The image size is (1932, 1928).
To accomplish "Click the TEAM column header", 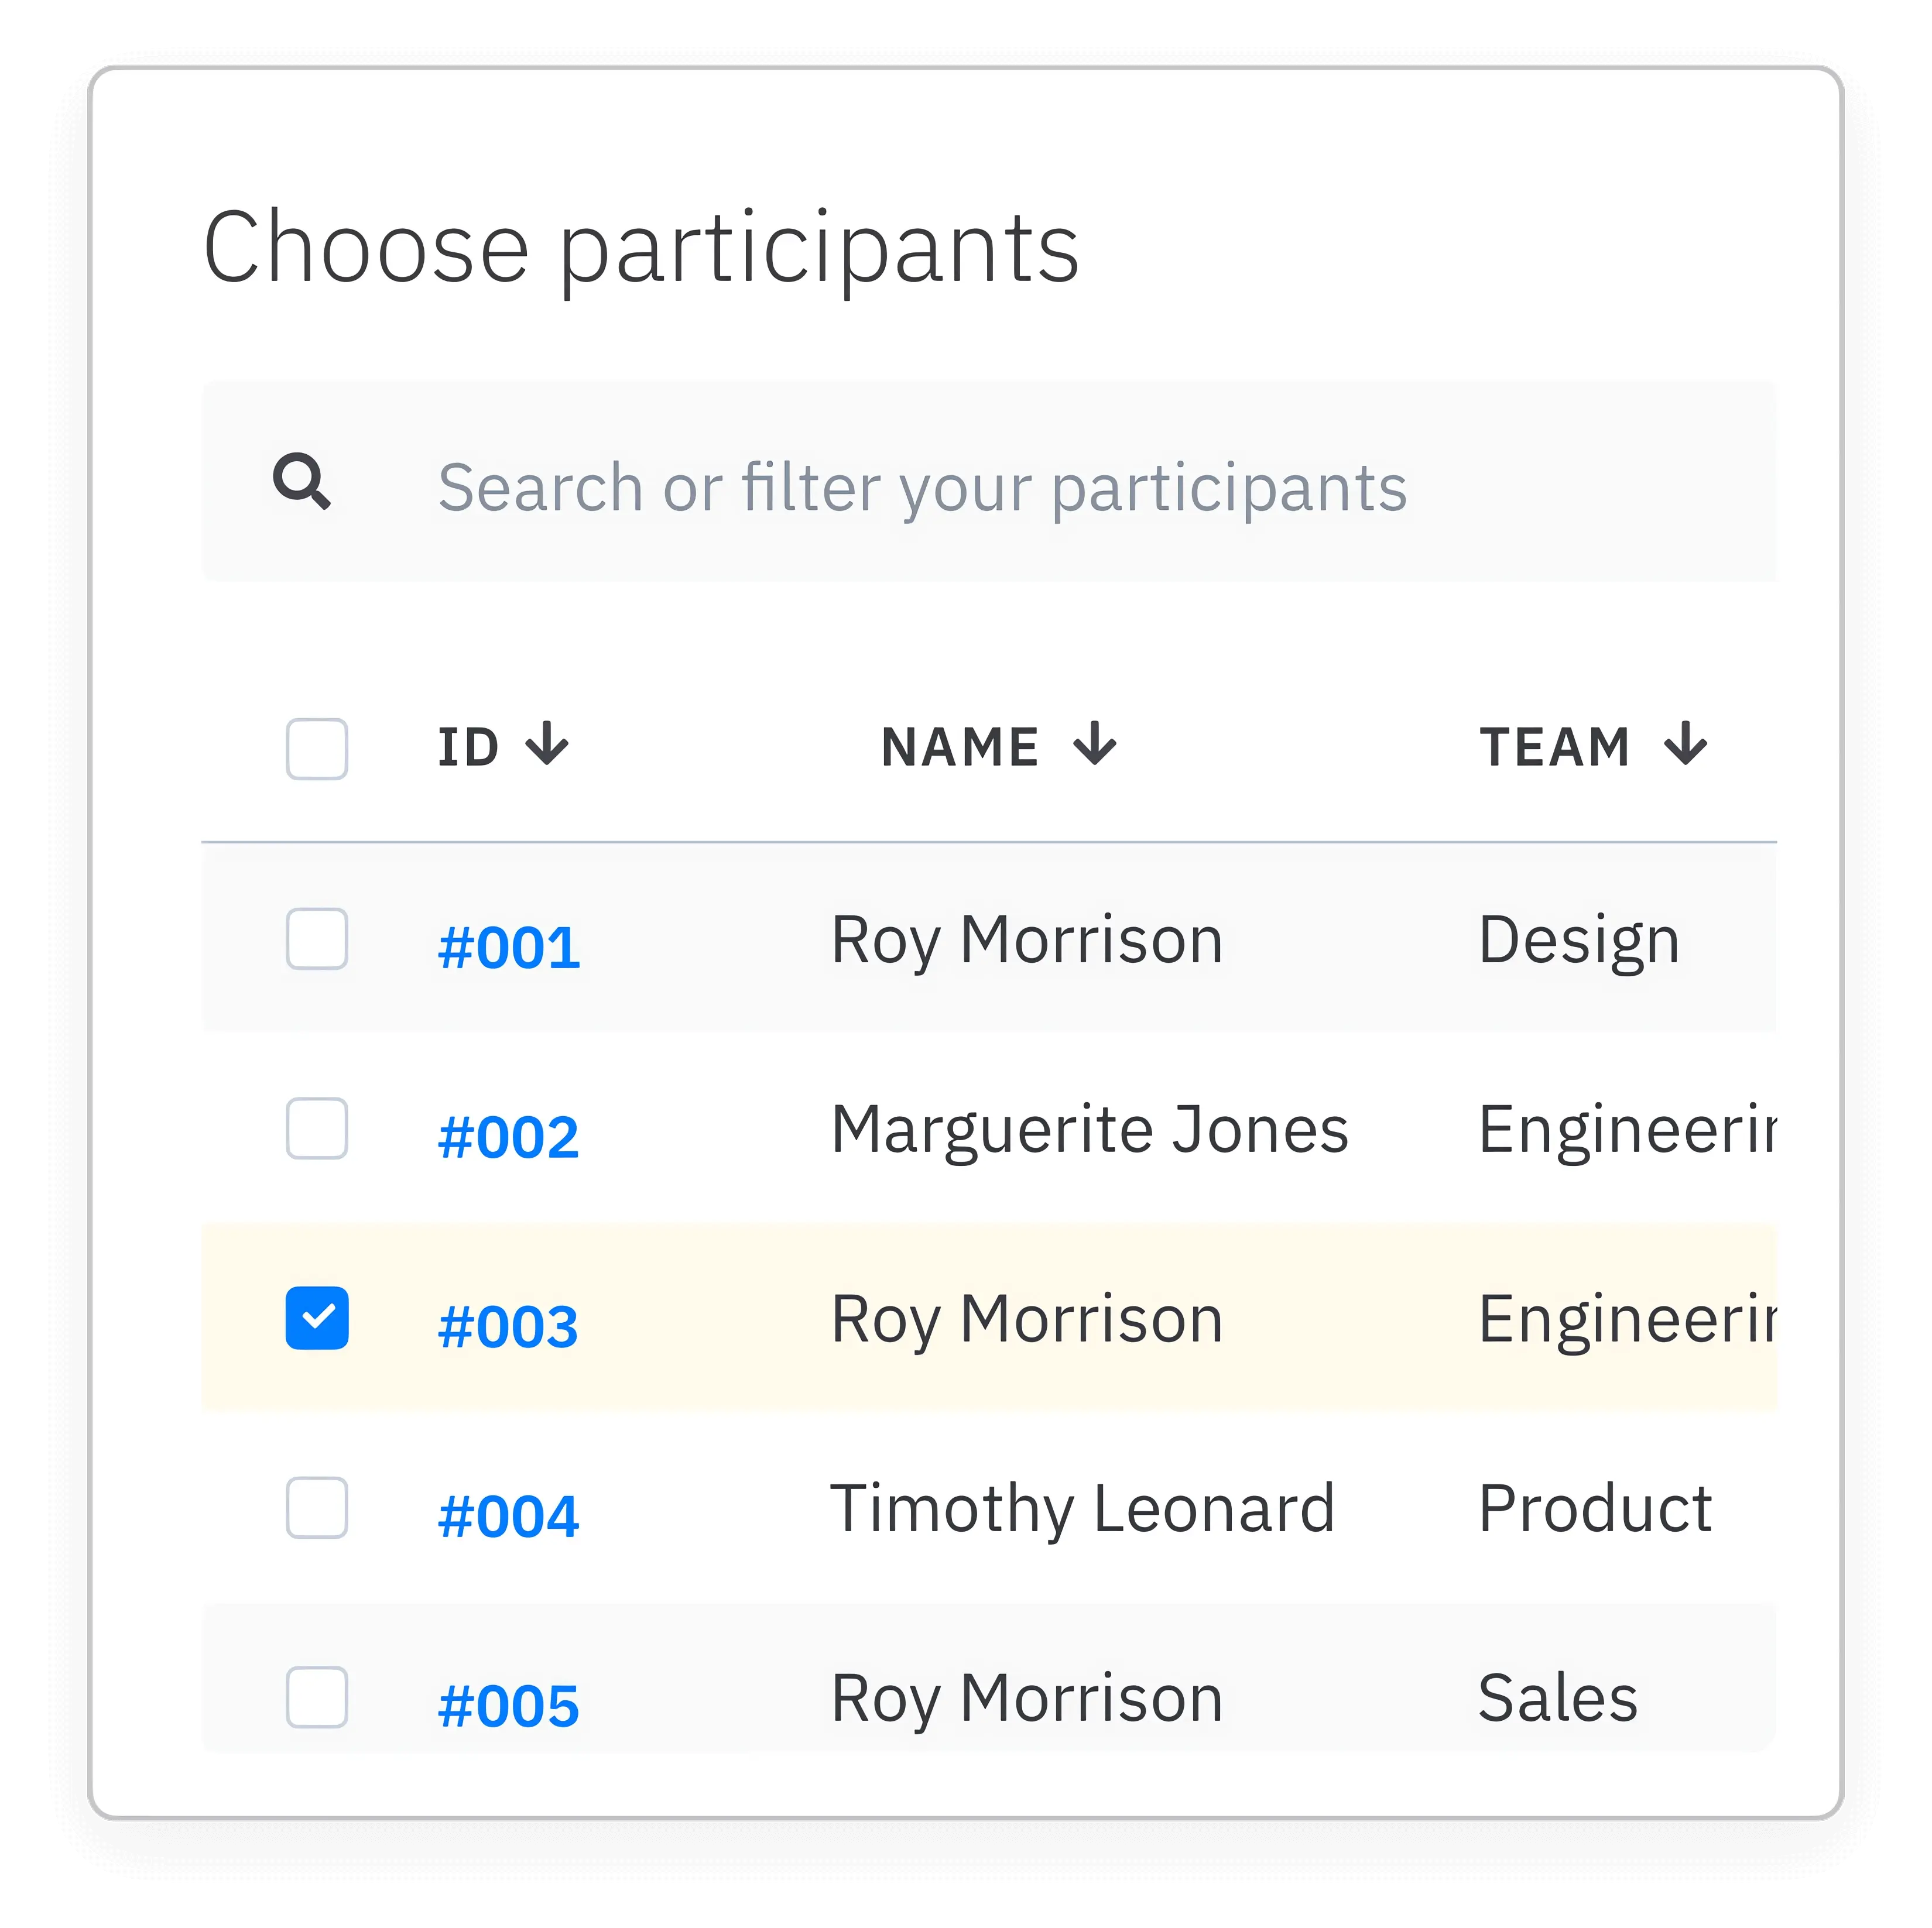I will click(x=1555, y=744).
